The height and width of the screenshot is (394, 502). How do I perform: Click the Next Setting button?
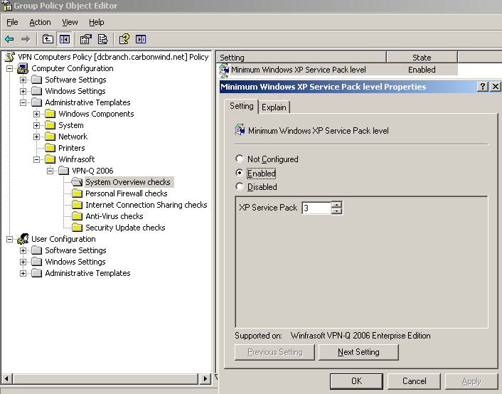[358, 352]
